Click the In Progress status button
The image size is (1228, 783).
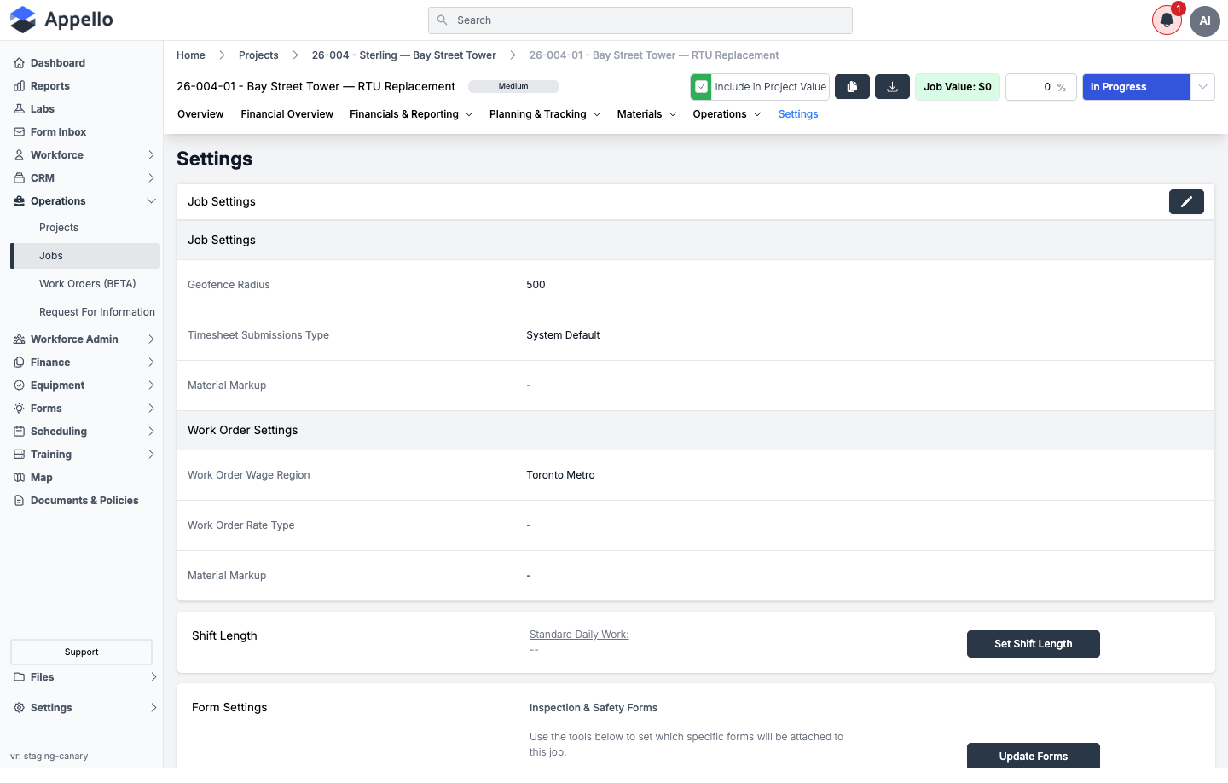coord(1136,87)
